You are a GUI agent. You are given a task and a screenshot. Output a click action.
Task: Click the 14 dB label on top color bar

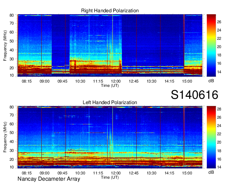click(219, 72)
